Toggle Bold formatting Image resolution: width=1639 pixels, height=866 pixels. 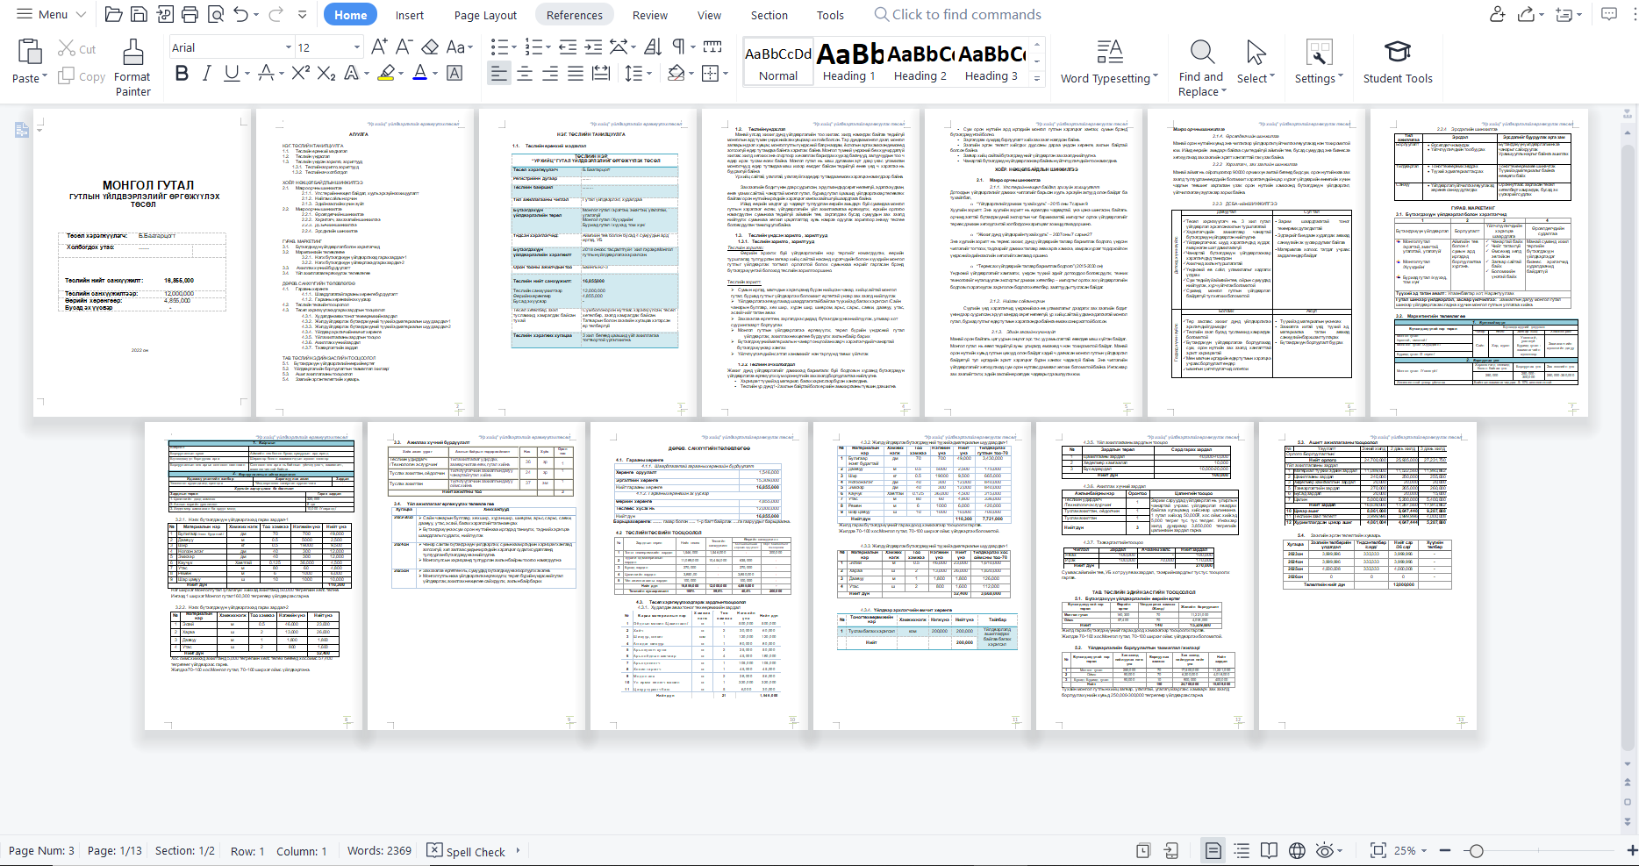click(x=182, y=73)
